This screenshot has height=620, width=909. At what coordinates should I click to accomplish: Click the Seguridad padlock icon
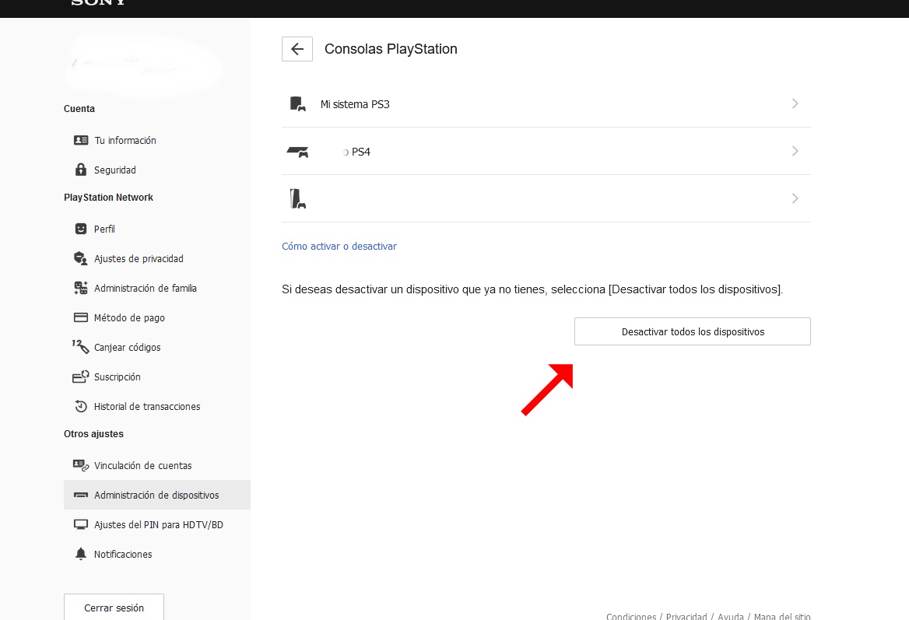pyautogui.click(x=81, y=170)
